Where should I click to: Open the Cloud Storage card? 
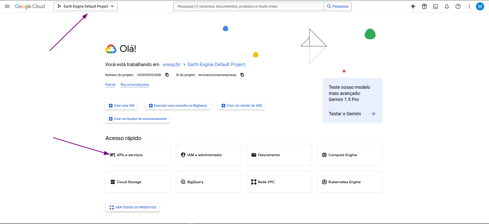[x=138, y=182]
